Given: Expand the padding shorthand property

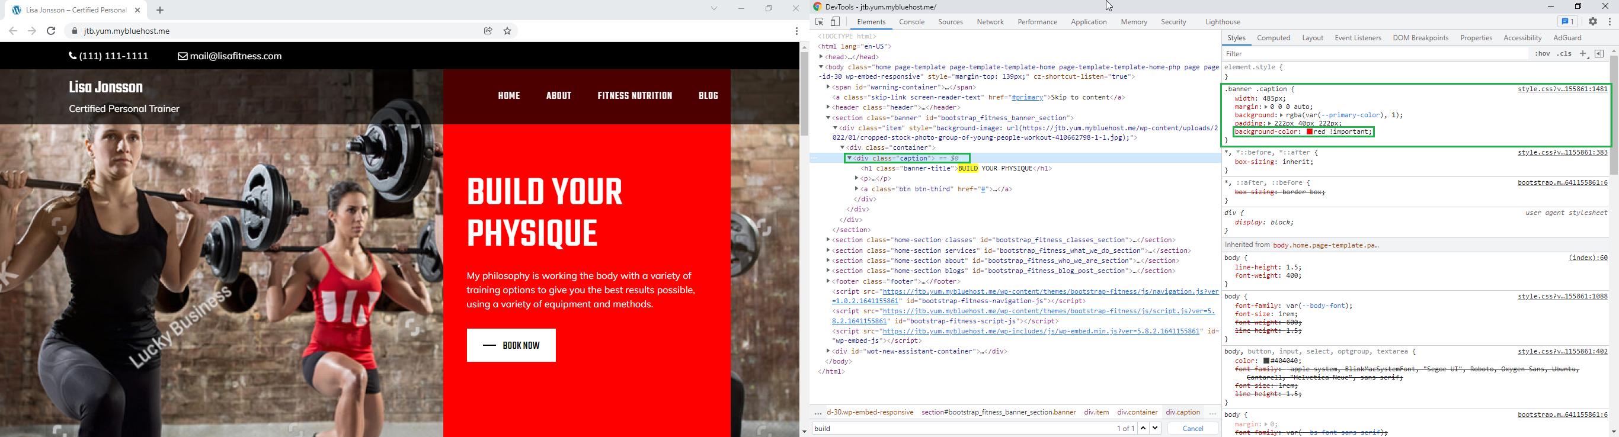Looking at the screenshot, I should point(1271,124).
